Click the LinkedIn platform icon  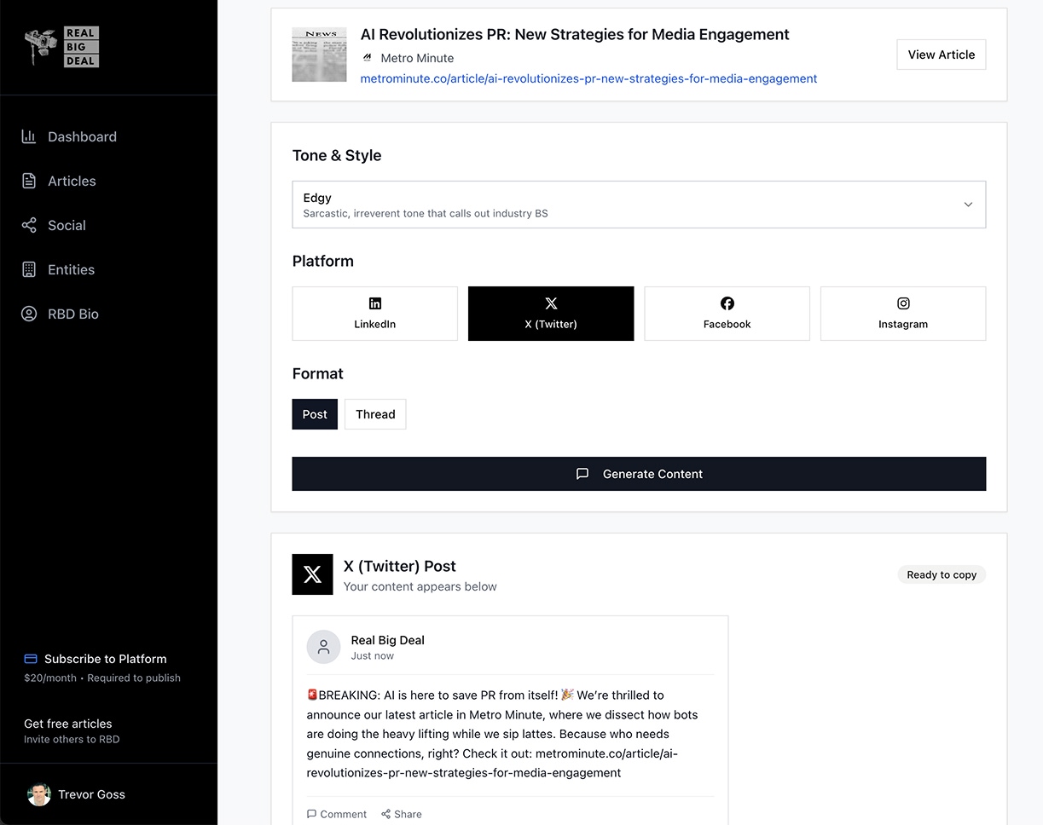click(x=375, y=303)
